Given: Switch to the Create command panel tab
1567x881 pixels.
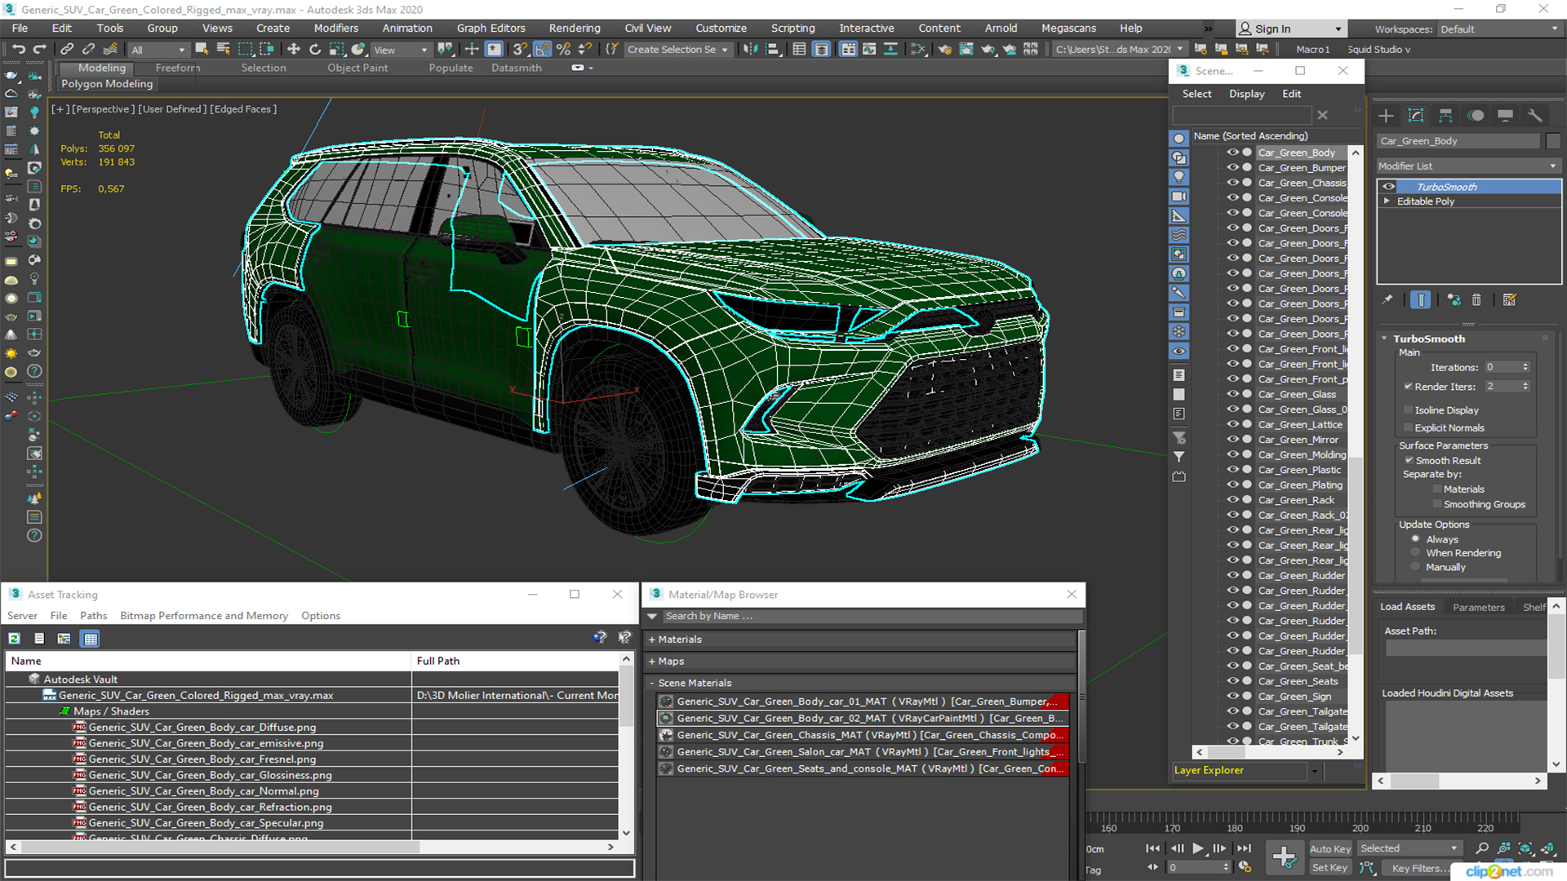Looking at the screenshot, I should [1386, 116].
